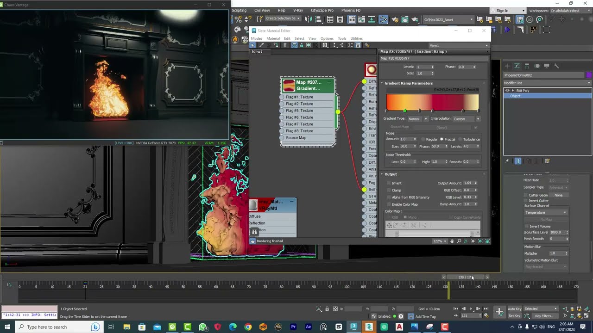Click the Pin Stack icon under modifier list
The width and height of the screenshot is (593, 333).
click(507, 161)
